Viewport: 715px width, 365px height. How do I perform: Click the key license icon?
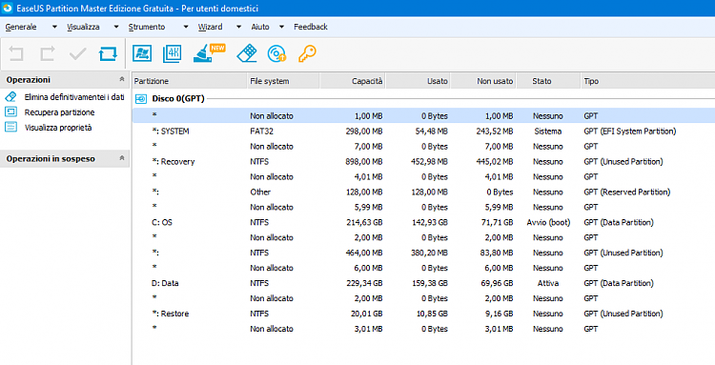point(307,53)
